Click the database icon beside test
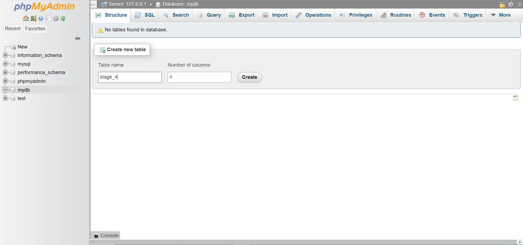 pos(13,98)
